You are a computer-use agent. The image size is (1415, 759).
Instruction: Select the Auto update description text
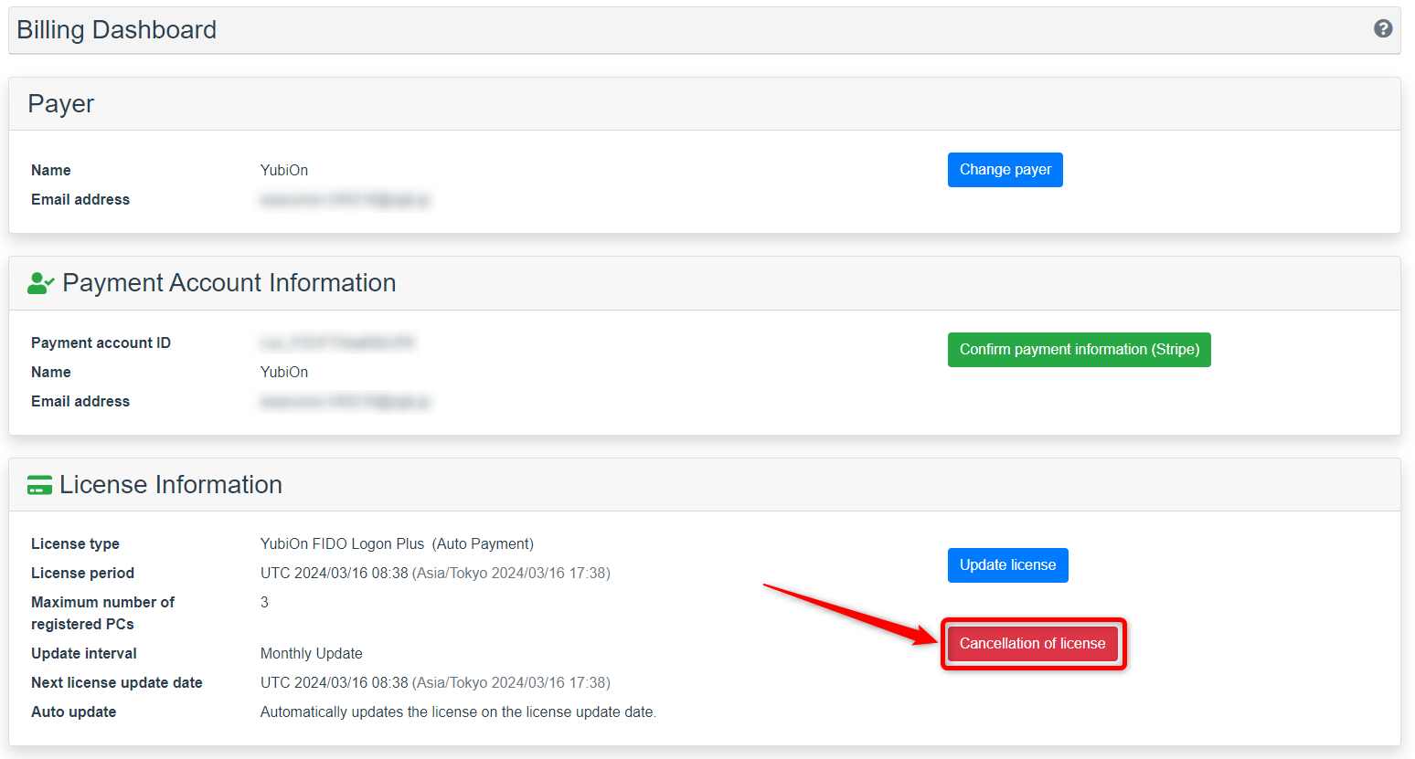[458, 712]
